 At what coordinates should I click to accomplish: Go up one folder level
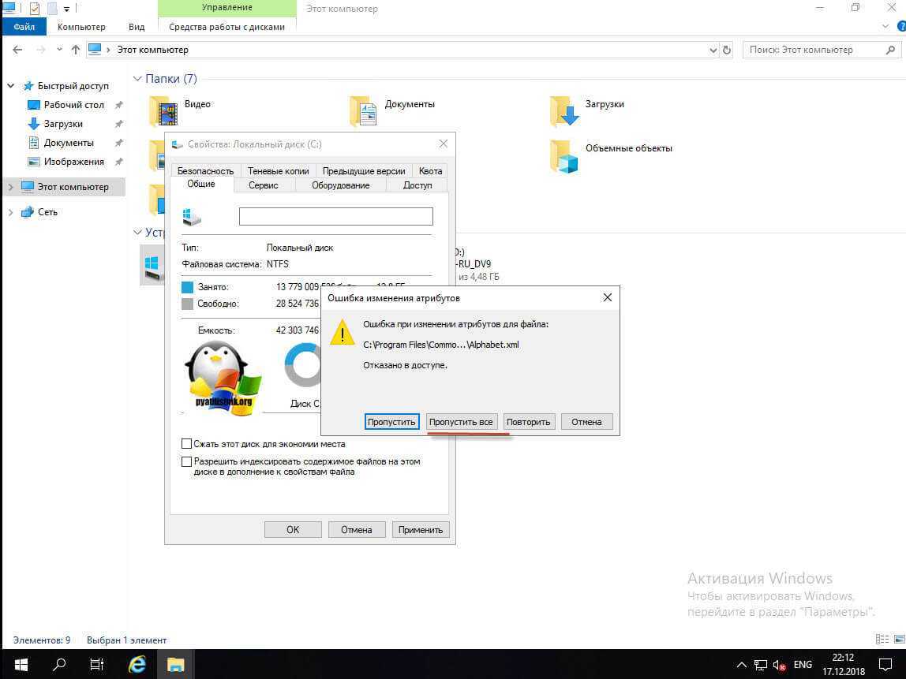point(76,50)
